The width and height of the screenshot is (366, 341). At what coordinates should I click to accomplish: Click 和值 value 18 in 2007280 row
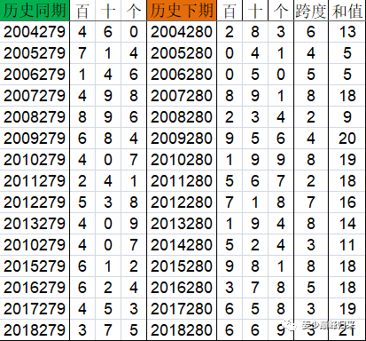coord(347,96)
